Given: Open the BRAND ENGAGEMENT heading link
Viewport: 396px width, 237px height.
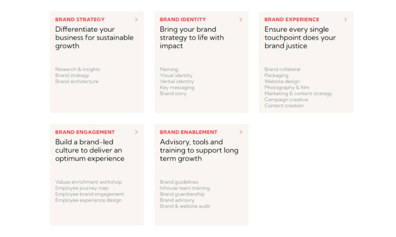Looking at the screenshot, I should coord(85,132).
